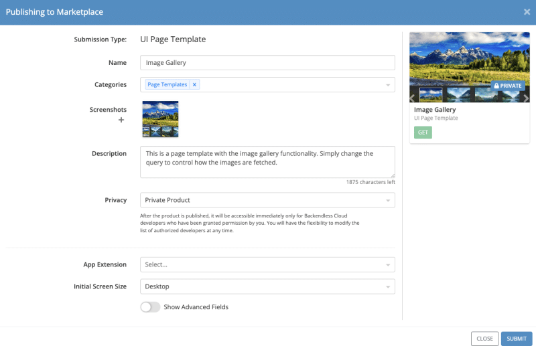This screenshot has height=350, width=536.
Task: Open the Privacy dropdown
Action: pos(267,200)
